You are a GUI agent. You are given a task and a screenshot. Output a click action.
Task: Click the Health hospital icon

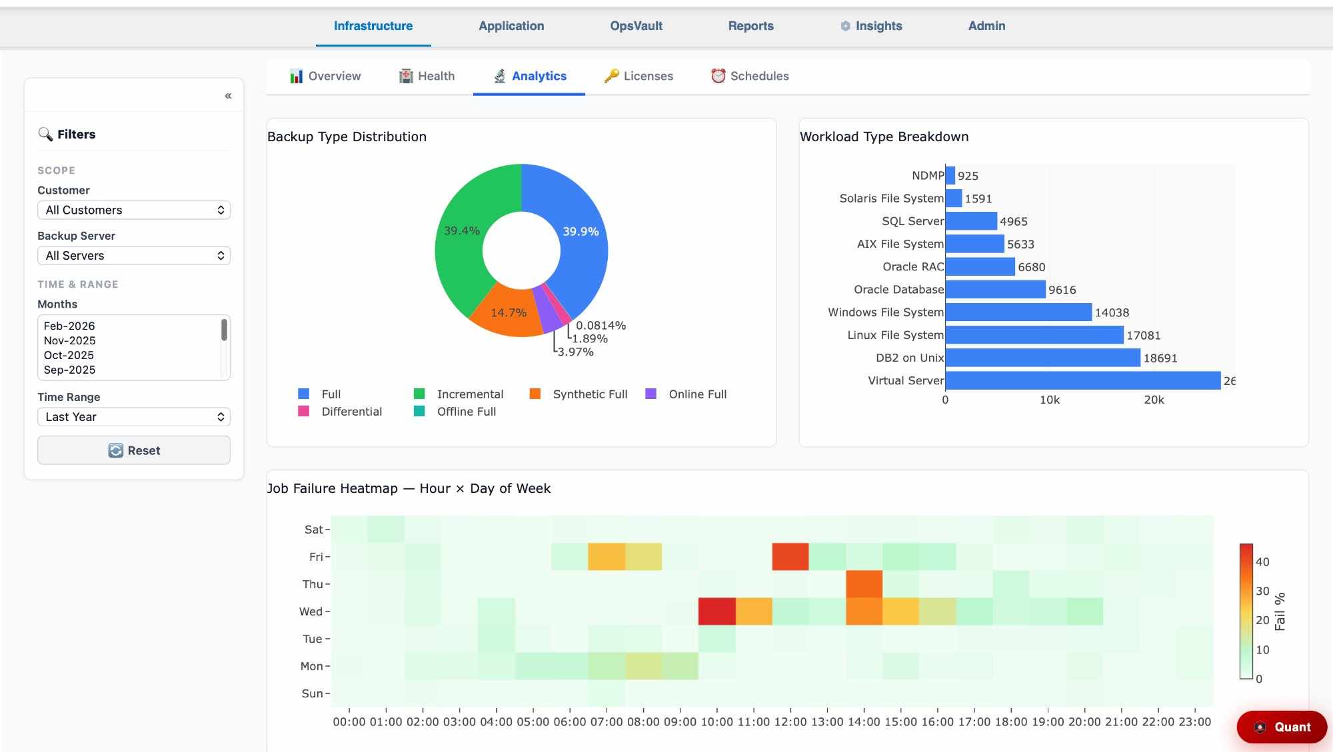click(406, 76)
